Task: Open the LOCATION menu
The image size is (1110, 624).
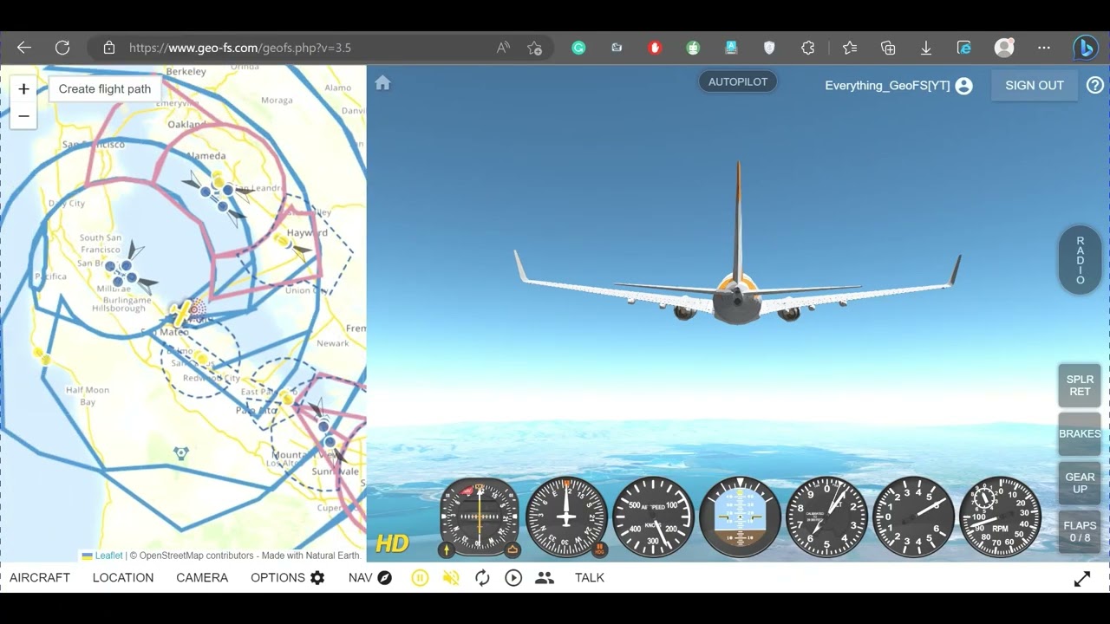Action: [x=123, y=577]
